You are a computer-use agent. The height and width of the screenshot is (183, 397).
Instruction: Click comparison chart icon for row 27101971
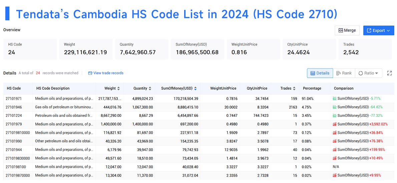click(335, 99)
